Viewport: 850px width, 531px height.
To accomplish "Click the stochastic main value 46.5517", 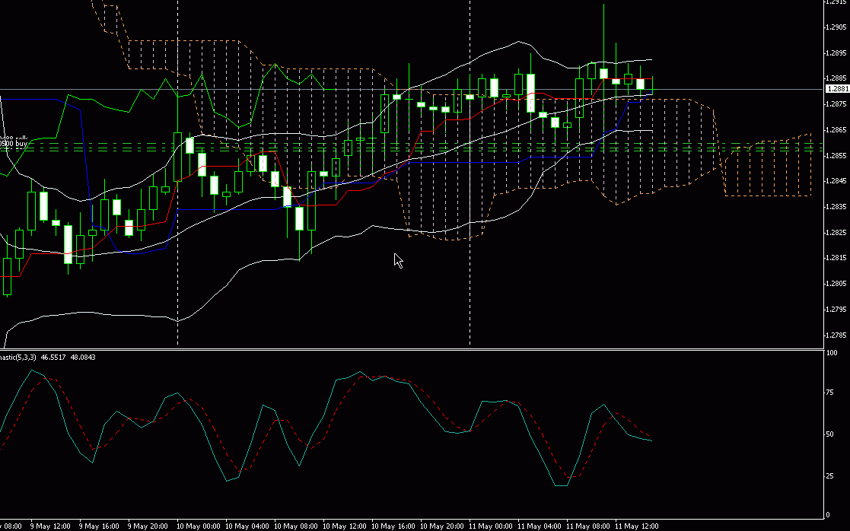I will coord(53,357).
